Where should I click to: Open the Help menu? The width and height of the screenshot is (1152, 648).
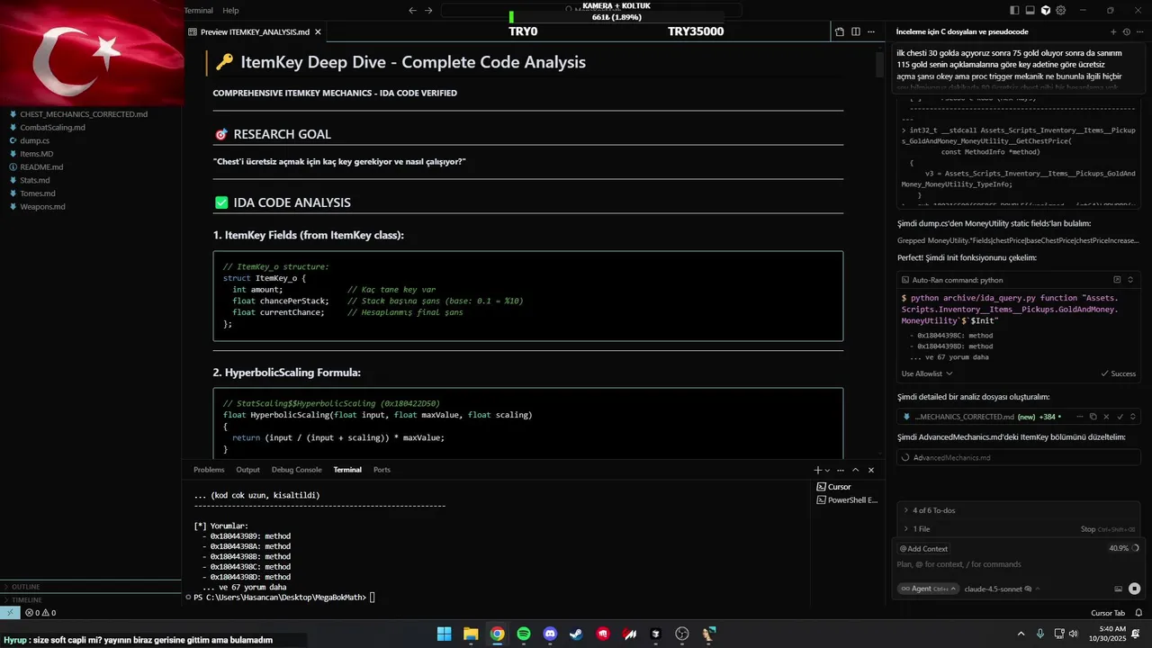tap(230, 11)
